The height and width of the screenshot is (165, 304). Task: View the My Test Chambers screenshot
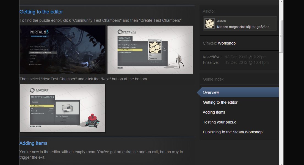[62, 108]
